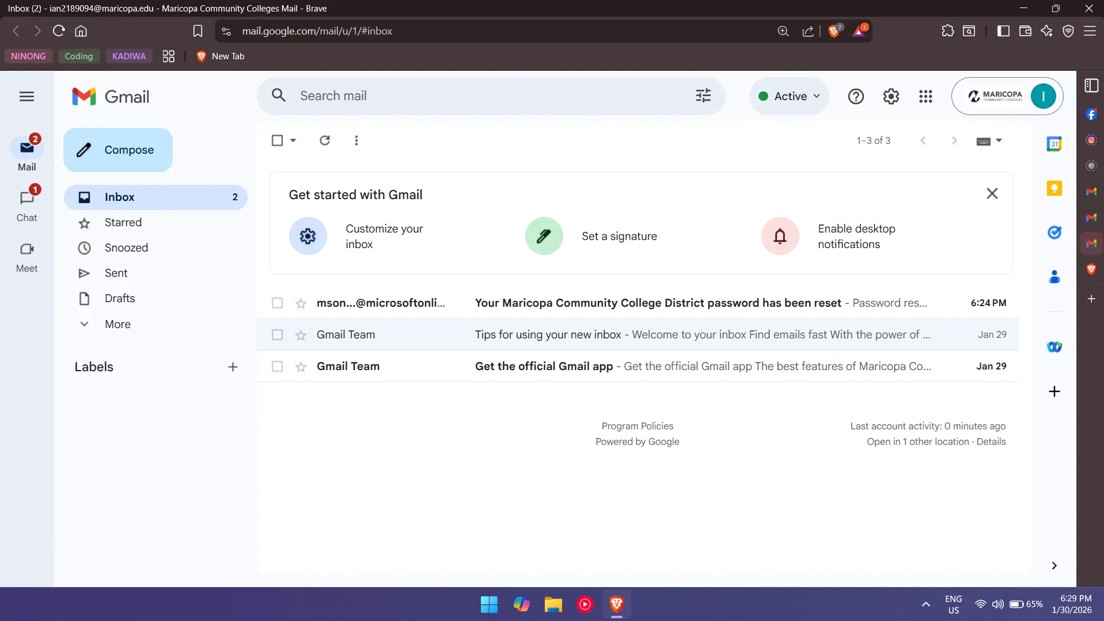Star the Tips for using your new inbox email
Image resolution: width=1104 pixels, height=621 pixels.
tap(301, 335)
